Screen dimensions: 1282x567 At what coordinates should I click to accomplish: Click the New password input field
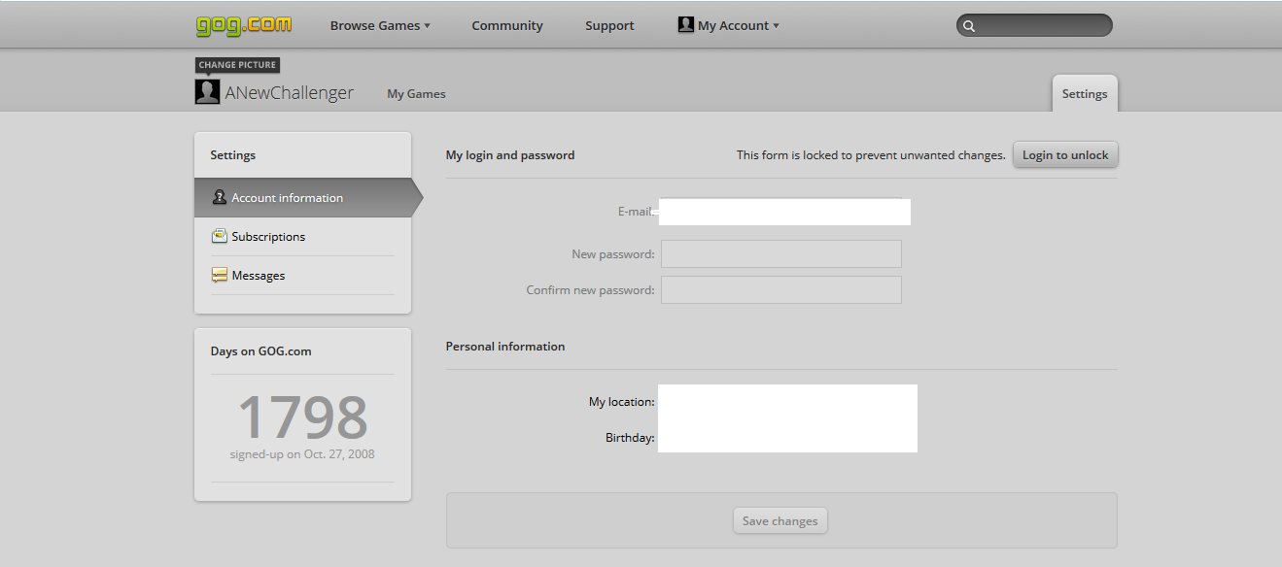(x=781, y=254)
